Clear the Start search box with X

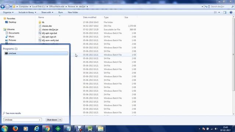(40, 120)
